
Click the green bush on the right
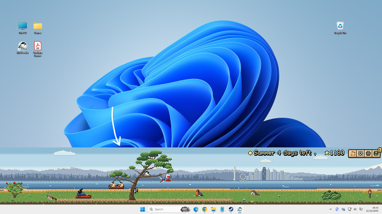click(331, 195)
